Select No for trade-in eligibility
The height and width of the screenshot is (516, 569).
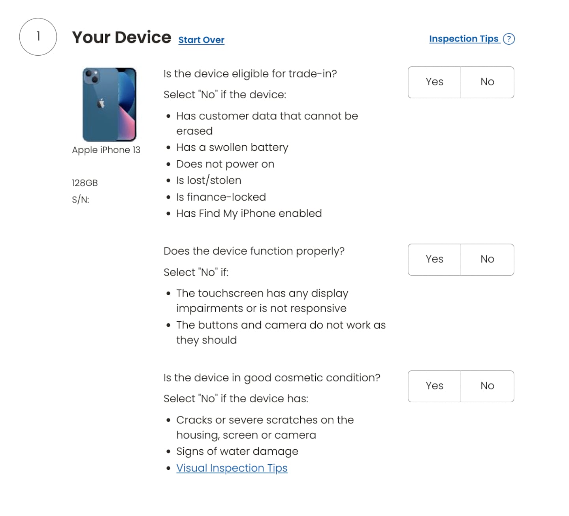[487, 82]
